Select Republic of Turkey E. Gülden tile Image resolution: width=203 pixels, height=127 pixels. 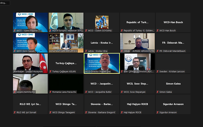(137, 22)
